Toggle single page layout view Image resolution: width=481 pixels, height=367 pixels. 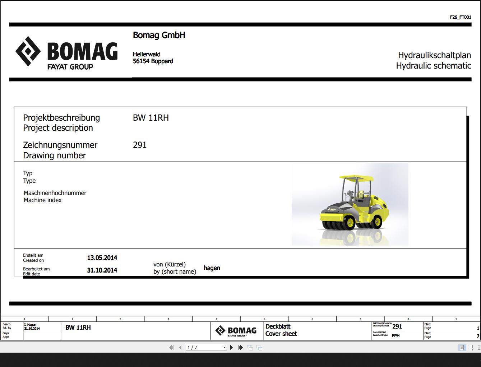pos(462,347)
